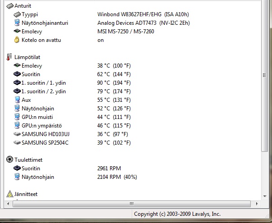This screenshot has width=272, height=223.
Task: Click the Emolevy icon under Anturit
Action: 17,31
